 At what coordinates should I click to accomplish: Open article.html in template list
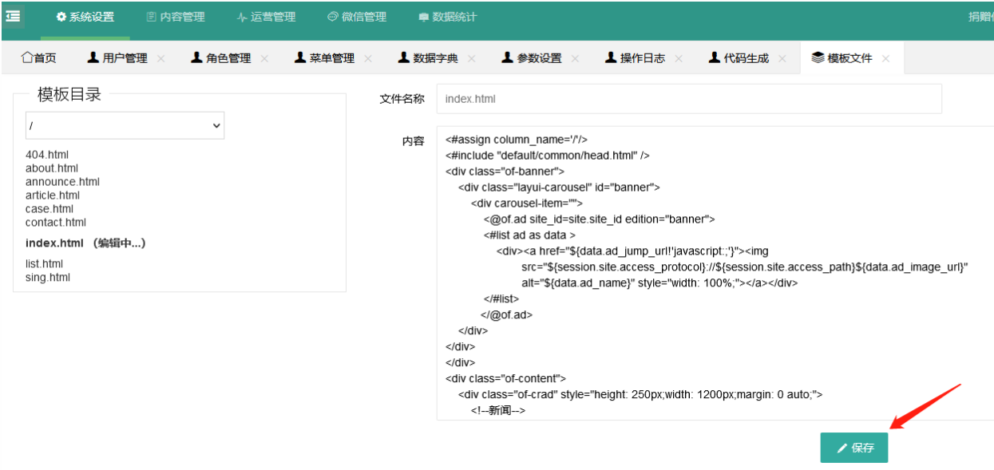point(53,196)
